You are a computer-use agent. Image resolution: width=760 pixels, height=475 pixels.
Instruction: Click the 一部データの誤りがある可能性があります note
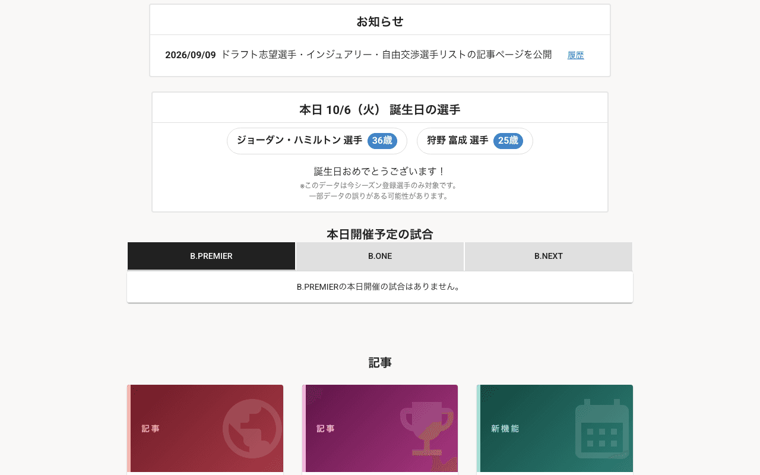point(380,196)
